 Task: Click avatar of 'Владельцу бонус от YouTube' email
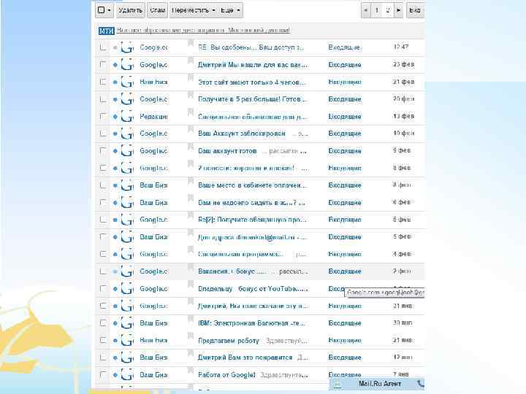[127, 288]
